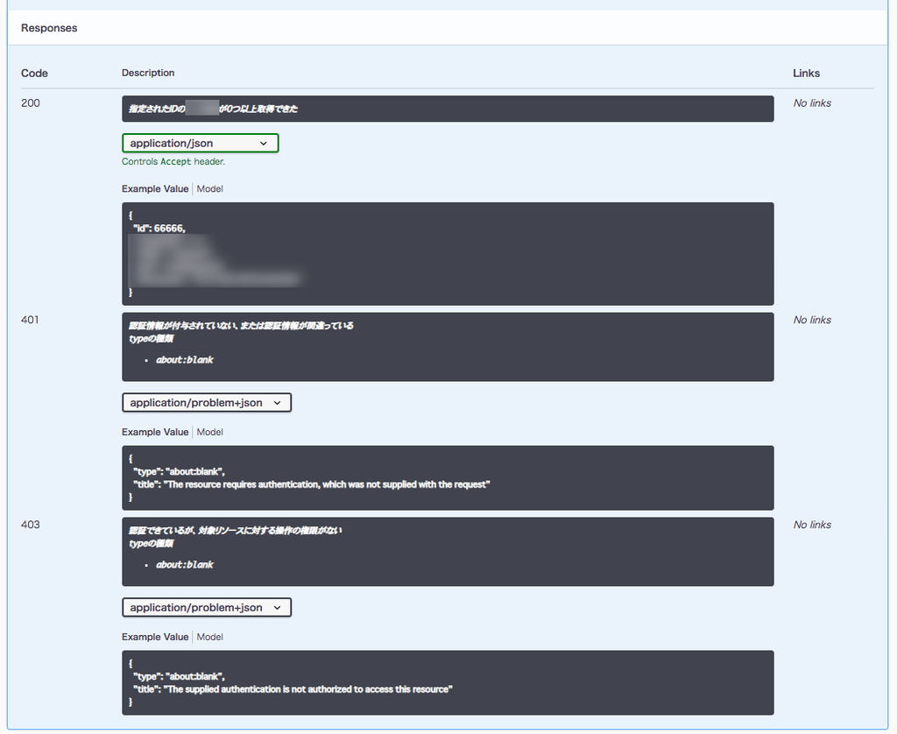
Task: Click the about:blank bullet in the 403 description
Action: (x=184, y=565)
